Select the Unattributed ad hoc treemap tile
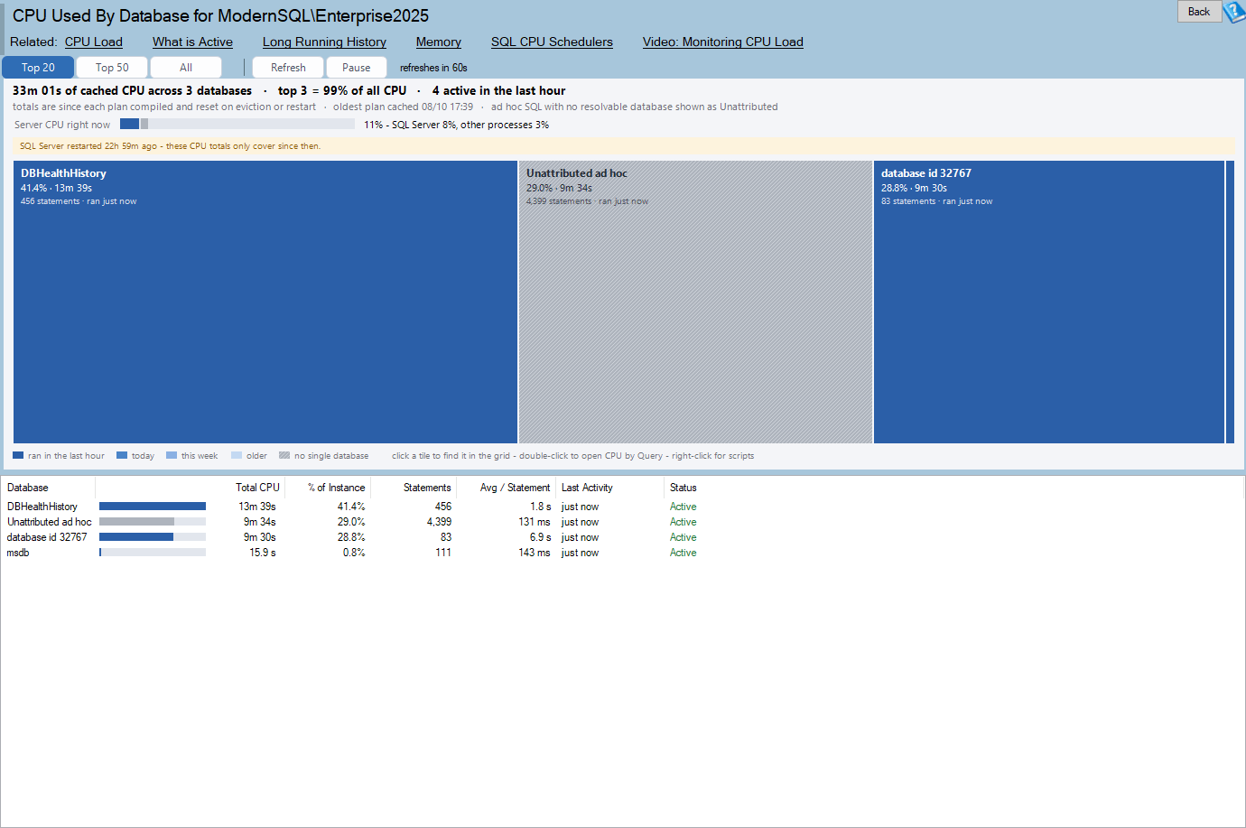The width and height of the screenshot is (1246, 828). (695, 302)
